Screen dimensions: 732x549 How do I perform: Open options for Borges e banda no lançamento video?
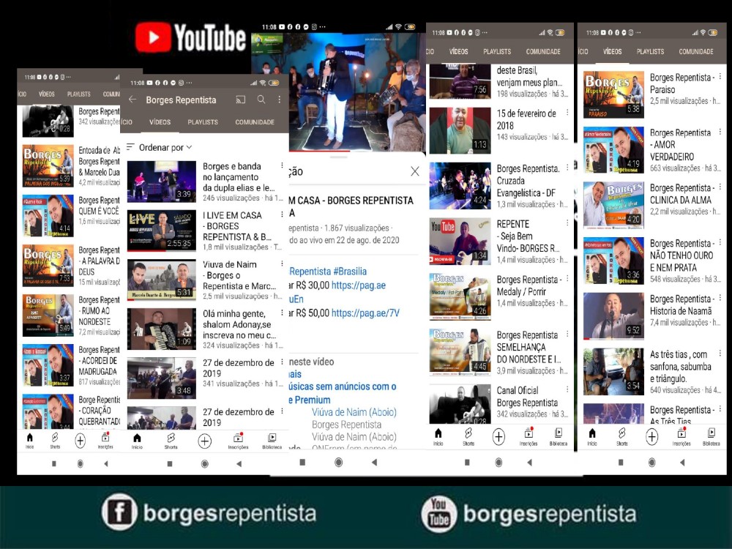point(282,165)
